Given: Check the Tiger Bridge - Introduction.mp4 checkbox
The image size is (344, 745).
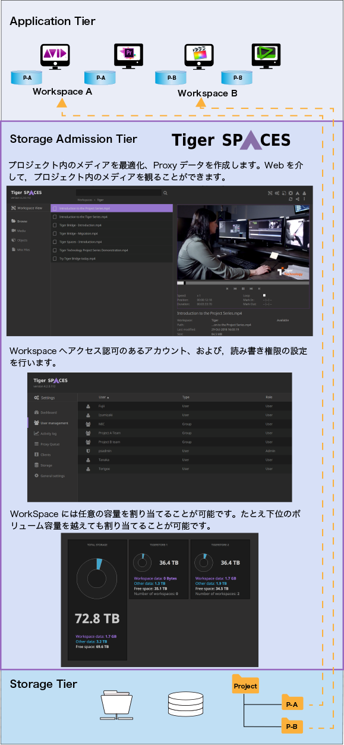Looking at the screenshot, I should [x=55, y=226].
